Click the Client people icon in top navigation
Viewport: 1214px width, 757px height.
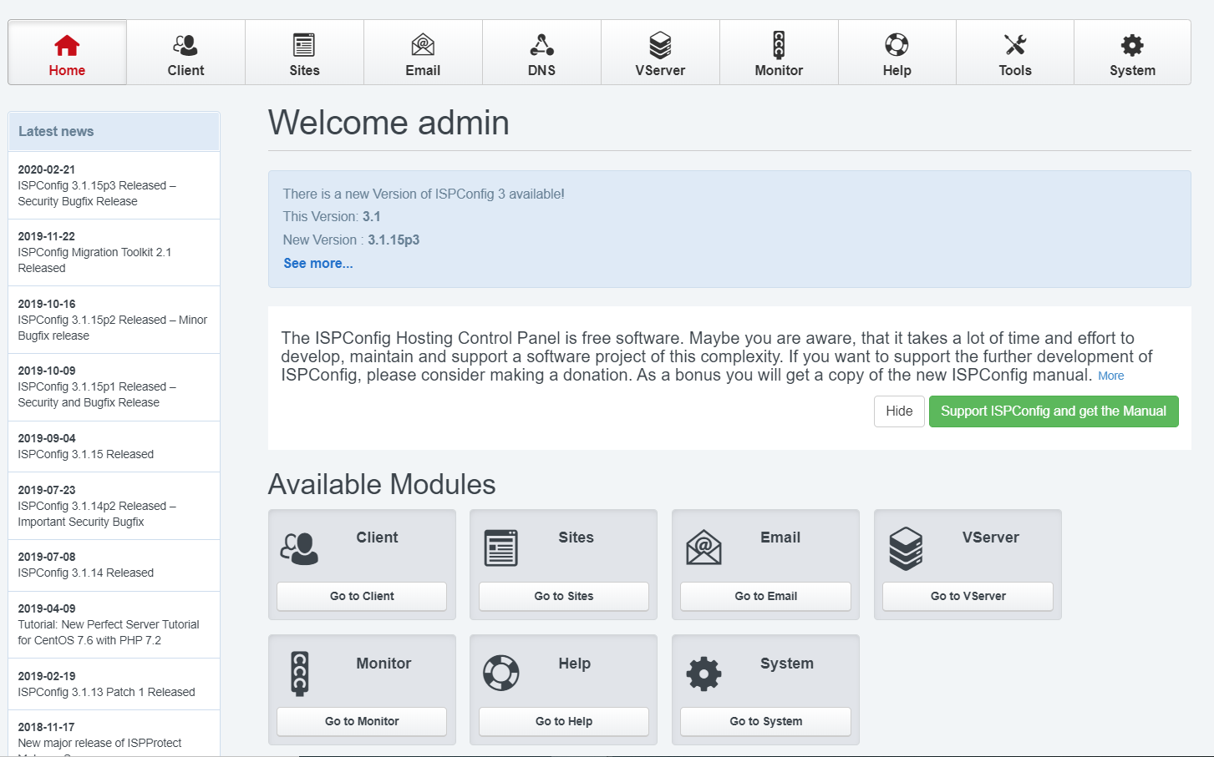coord(185,44)
